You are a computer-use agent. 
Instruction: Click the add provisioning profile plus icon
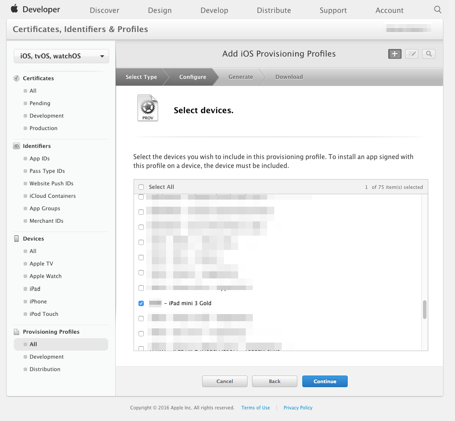point(394,53)
